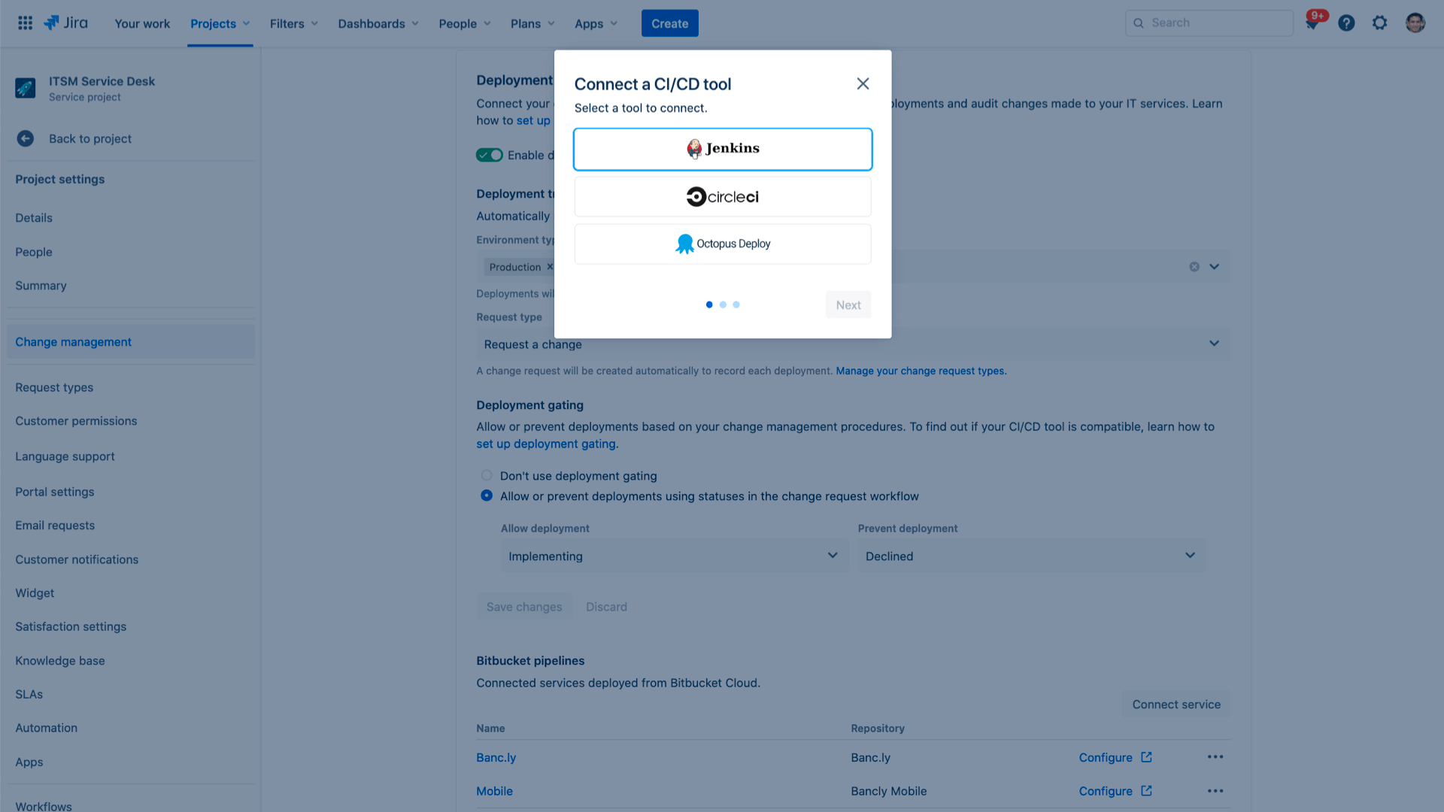1444x812 pixels.
Task: Click the Next button in dialog
Action: coord(848,304)
